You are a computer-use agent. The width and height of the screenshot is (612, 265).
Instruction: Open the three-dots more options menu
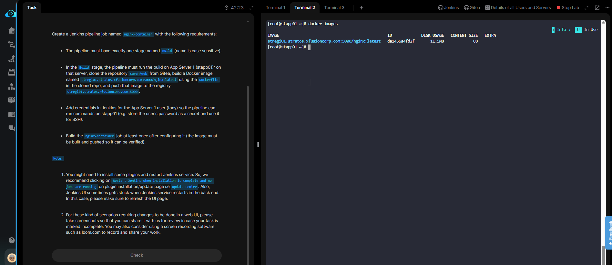point(607,8)
